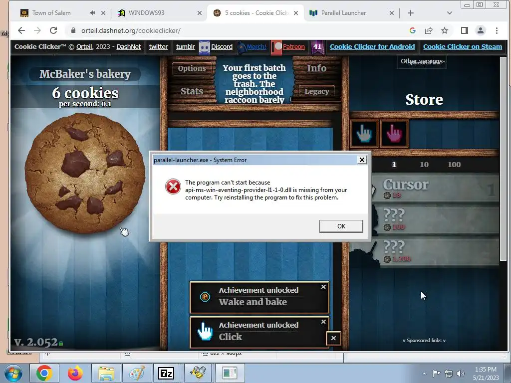Share this page icon
The width and height of the screenshot is (511, 383).
429,30
